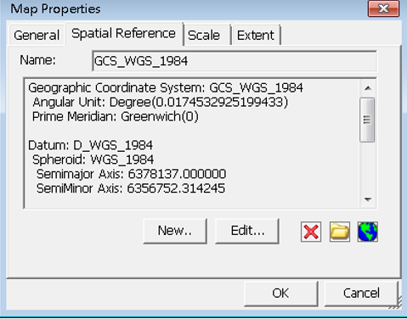The height and width of the screenshot is (319, 407).
Task: Click the red X clear spatial reference icon
Action: [311, 232]
